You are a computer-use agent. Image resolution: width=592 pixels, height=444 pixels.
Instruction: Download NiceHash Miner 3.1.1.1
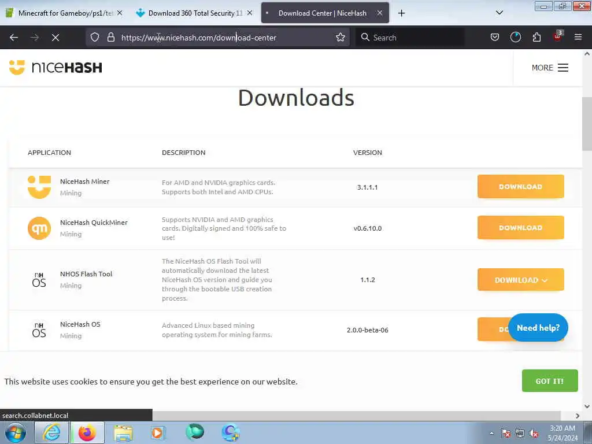pos(521,187)
